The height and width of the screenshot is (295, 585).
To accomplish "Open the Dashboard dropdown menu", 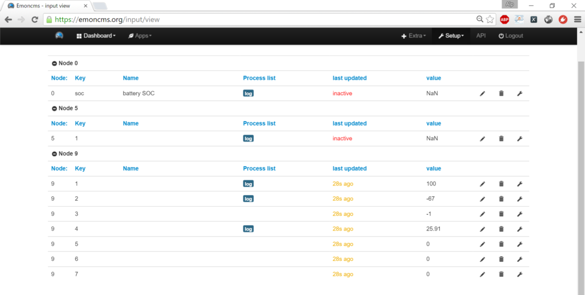I will click(95, 35).
